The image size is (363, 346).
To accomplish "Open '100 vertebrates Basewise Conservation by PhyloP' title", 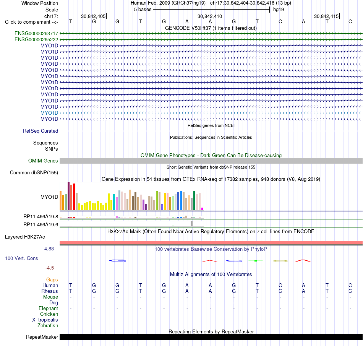I will (211, 249).
